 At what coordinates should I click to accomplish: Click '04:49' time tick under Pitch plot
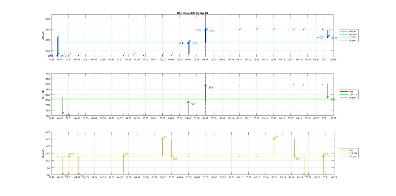51,118
